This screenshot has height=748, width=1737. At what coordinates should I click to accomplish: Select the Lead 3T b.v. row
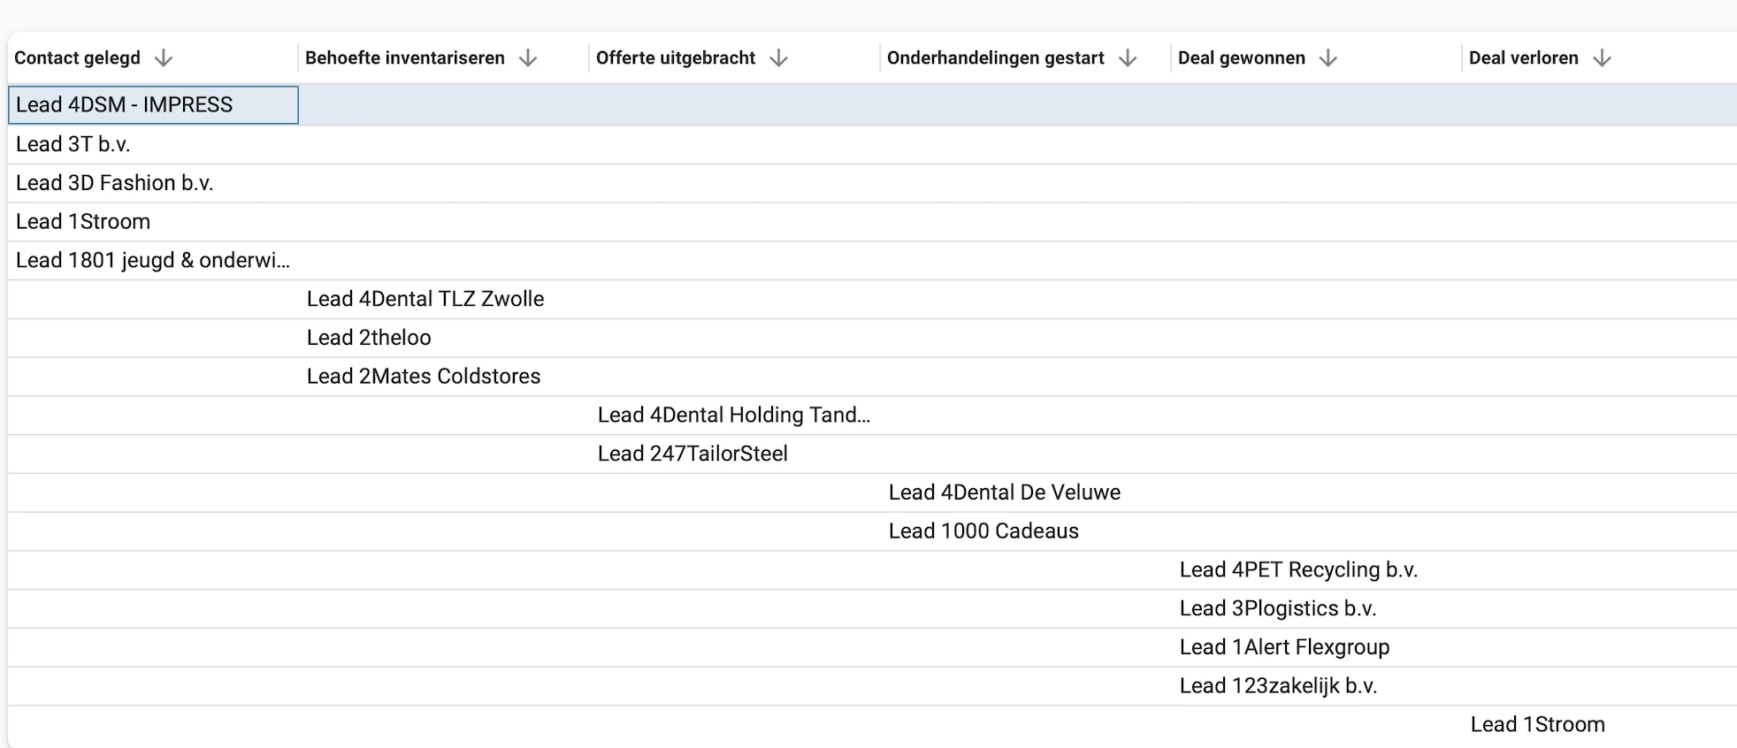872,144
